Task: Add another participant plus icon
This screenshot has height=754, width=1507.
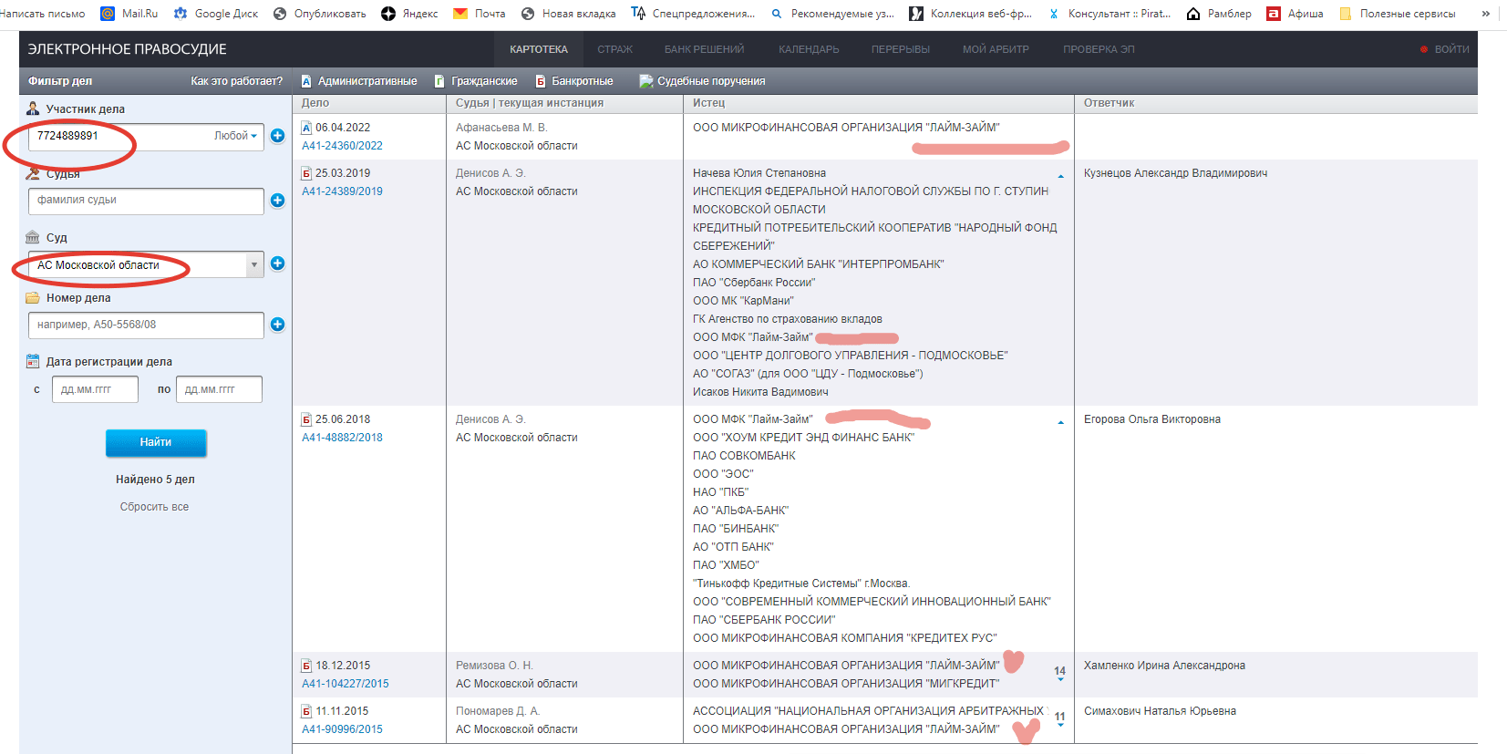Action: pos(278,136)
